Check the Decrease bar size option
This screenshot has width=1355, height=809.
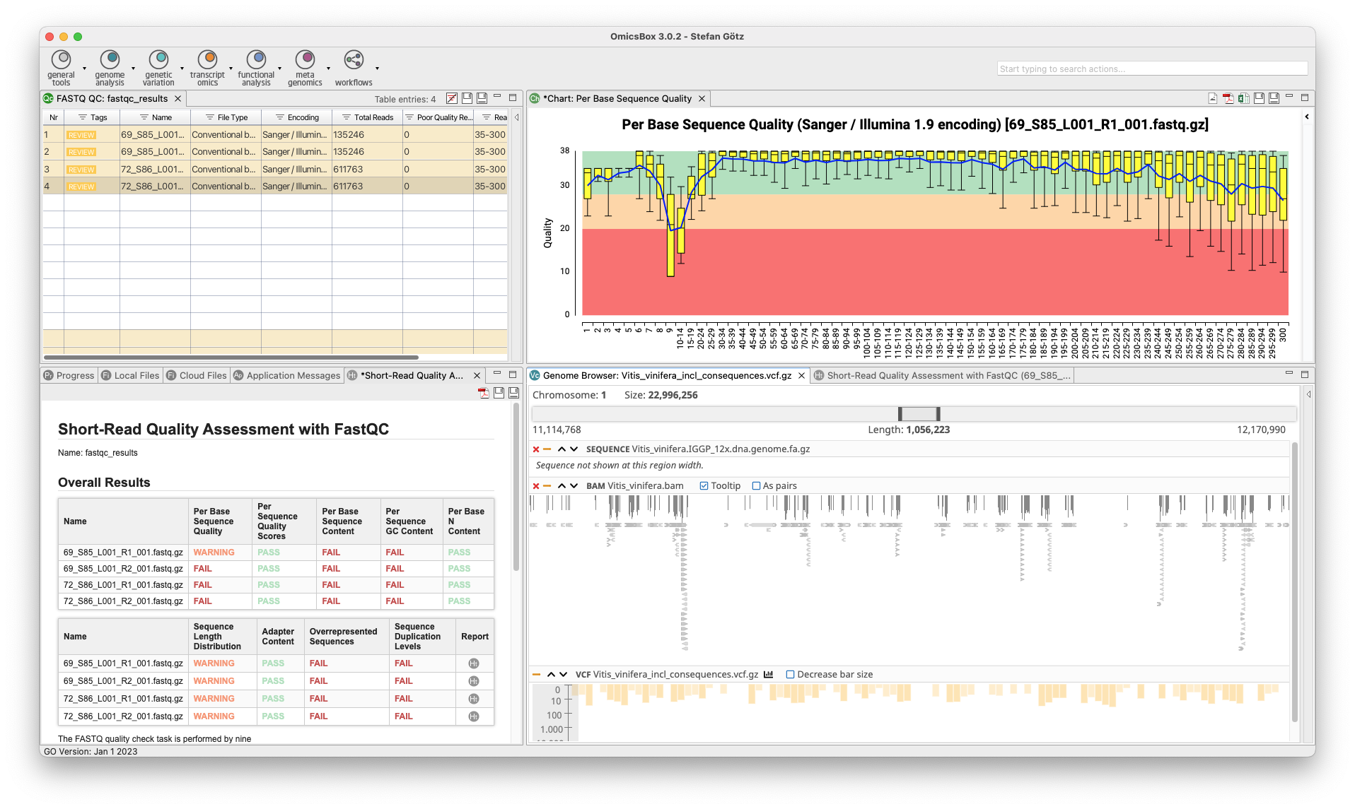[791, 675]
